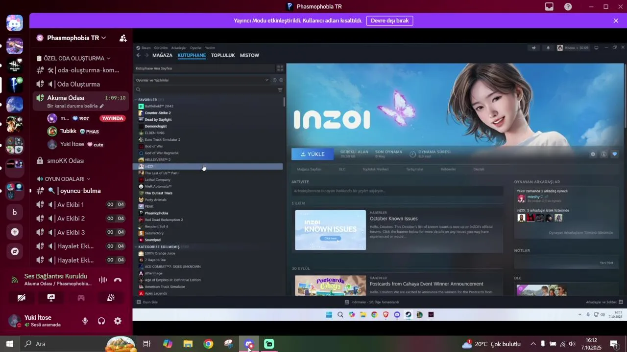Click the MİSTOW tab in streamed Steam
The width and height of the screenshot is (627, 352).
pyautogui.click(x=249, y=55)
